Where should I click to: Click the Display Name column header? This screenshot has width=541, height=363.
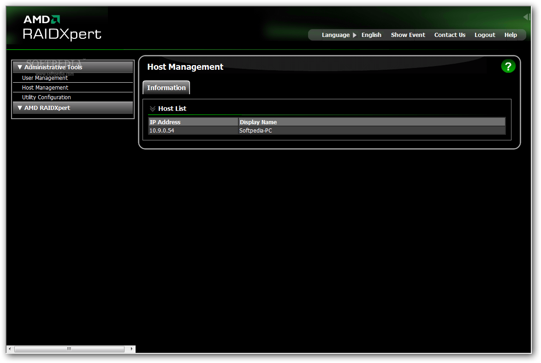click(372, 122)
